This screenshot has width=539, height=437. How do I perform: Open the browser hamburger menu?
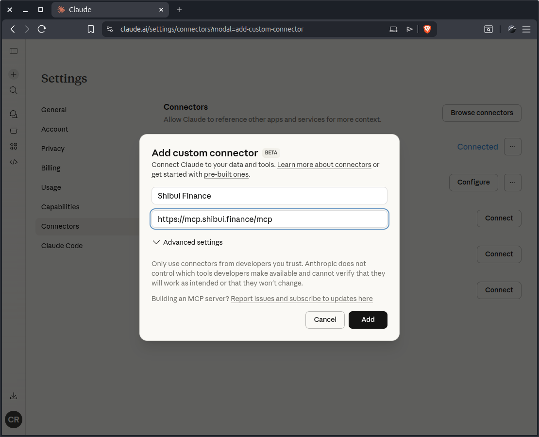pos(526,29)
